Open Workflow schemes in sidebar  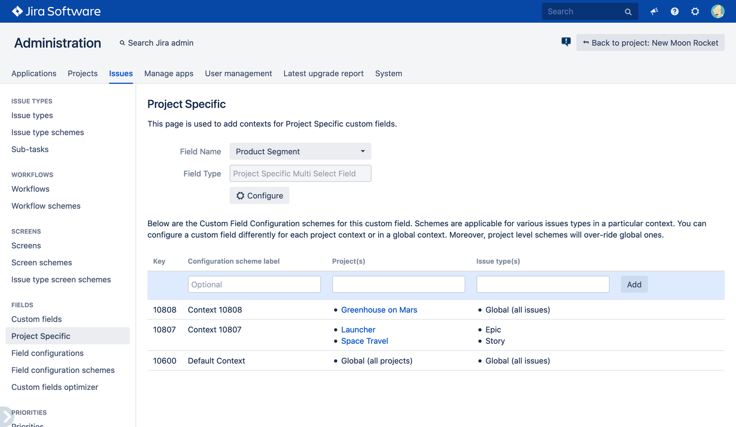[x=46, y=206]
